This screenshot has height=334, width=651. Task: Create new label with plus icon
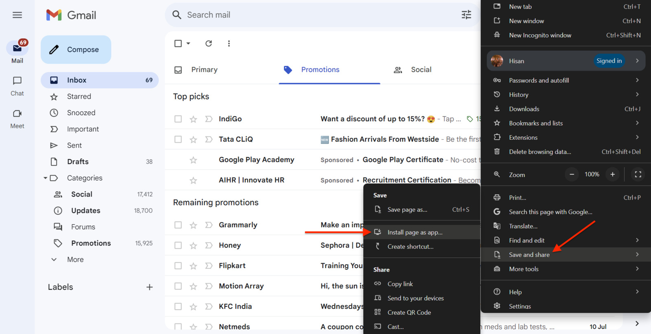click(149, 287)
